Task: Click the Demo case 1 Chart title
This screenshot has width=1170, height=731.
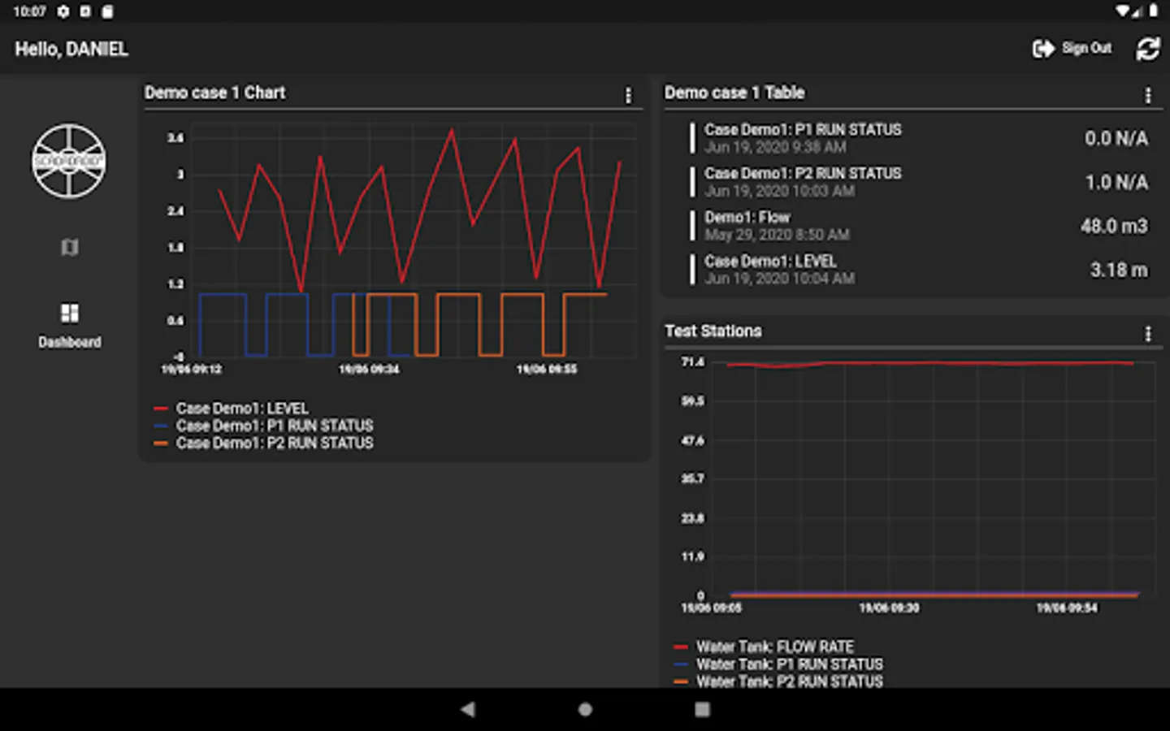Action: click(214, 93)
